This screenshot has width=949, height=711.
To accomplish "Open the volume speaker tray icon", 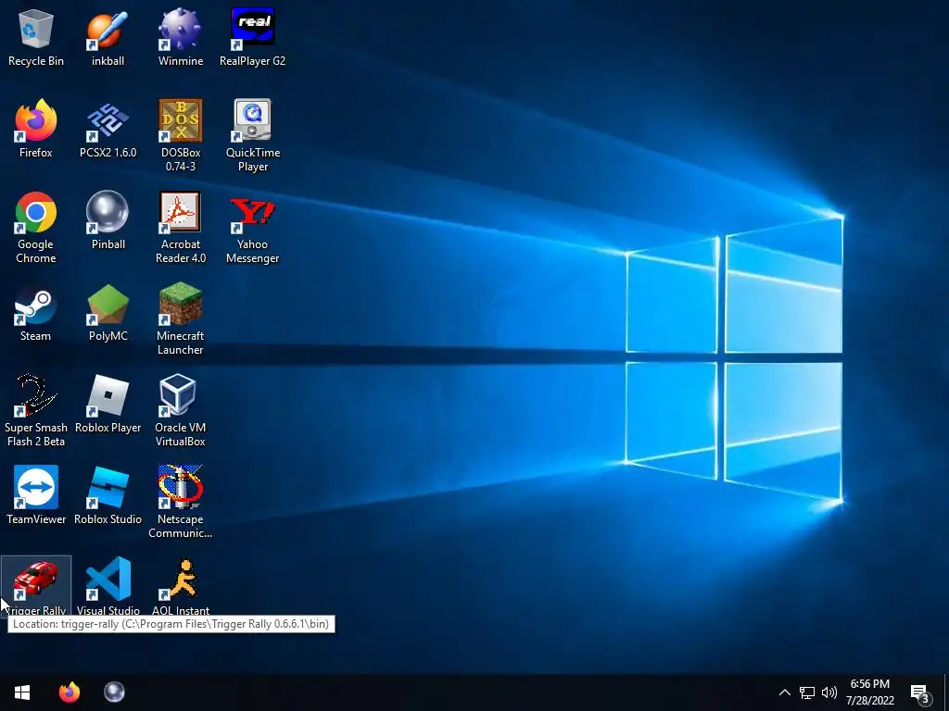I will [829, 692].
